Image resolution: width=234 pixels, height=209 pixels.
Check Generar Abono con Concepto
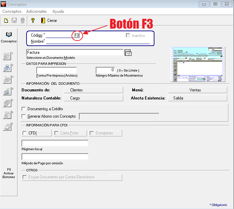point(24,116)
